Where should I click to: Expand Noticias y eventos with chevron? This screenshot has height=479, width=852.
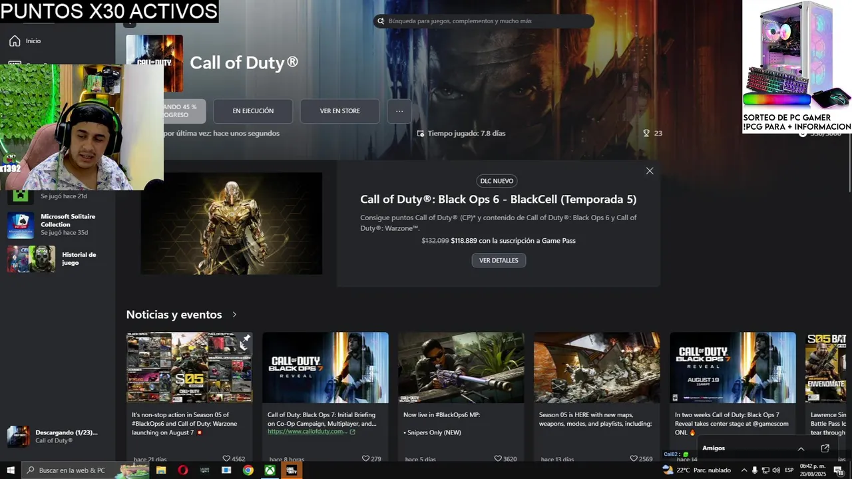234,315
